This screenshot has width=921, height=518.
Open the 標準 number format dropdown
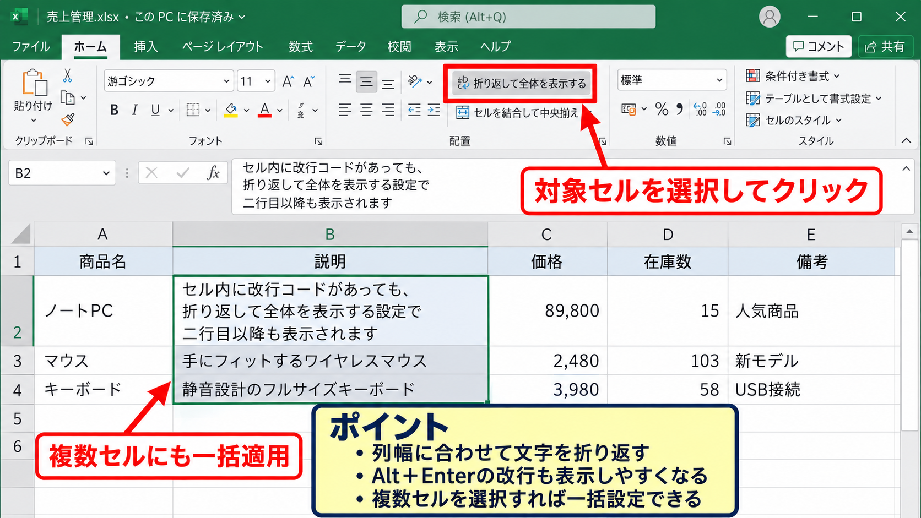pyautogui.click(x=719, y=80)
